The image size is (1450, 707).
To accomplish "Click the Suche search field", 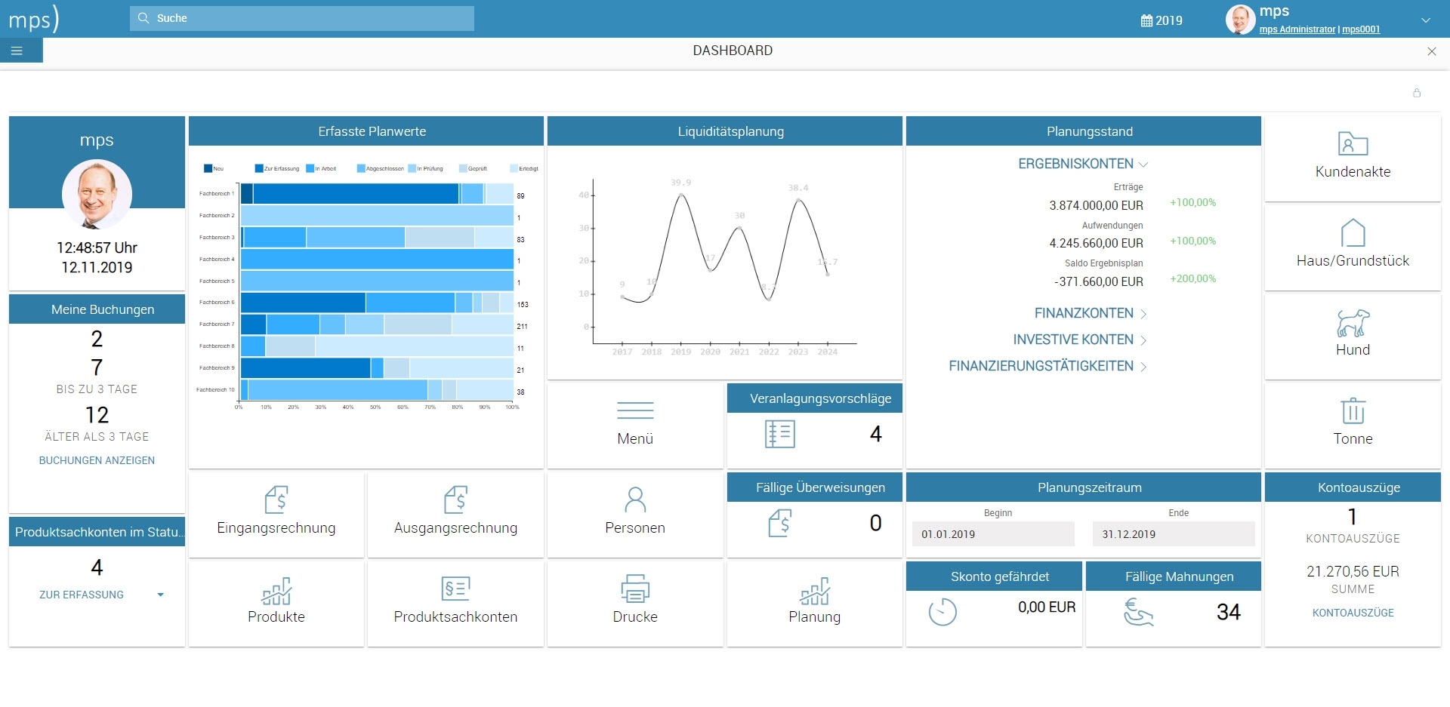I will pyautogui.click(x=302, y=18).
